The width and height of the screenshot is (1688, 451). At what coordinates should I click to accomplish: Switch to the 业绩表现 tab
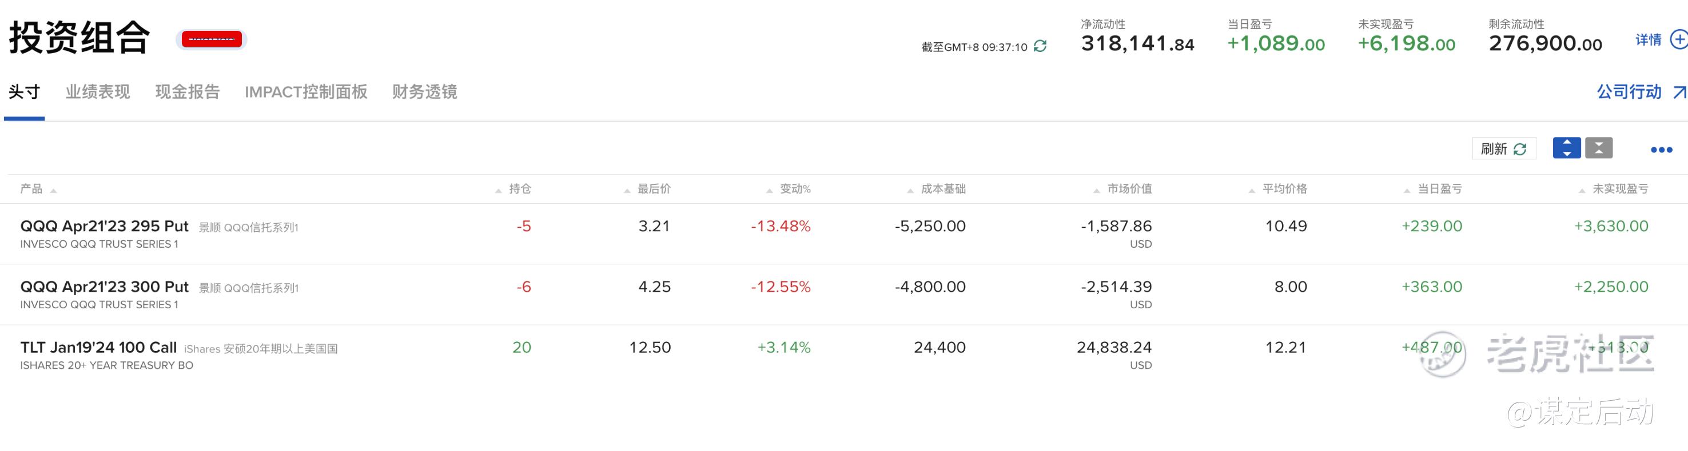98,92
